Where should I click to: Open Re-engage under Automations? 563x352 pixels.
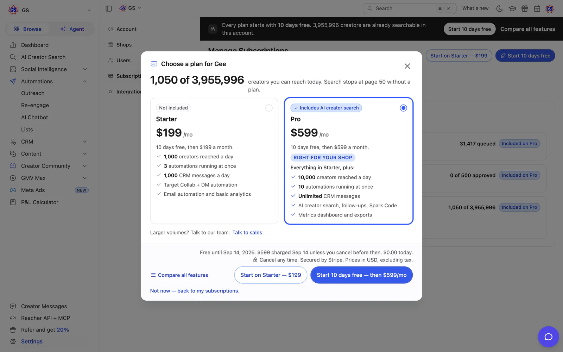[35, 105]
